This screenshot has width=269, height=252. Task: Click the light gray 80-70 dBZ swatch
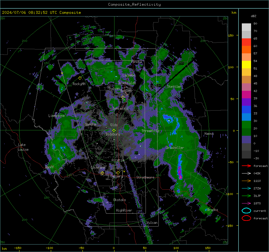(246, 27)
